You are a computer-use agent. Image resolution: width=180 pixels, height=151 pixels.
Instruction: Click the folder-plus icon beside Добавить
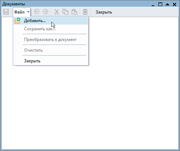[x=17, y=21]
